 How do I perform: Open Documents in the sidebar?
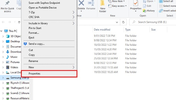tap(14, 46)
